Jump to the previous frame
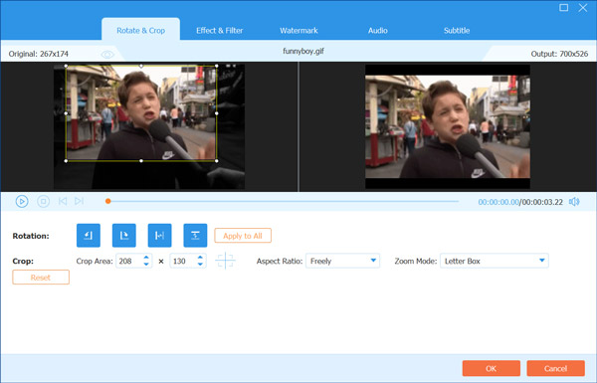 point(63,201)
